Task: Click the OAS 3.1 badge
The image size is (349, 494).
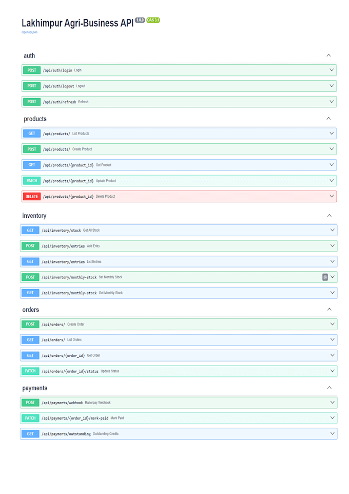Action: click(x=153, y=20)
